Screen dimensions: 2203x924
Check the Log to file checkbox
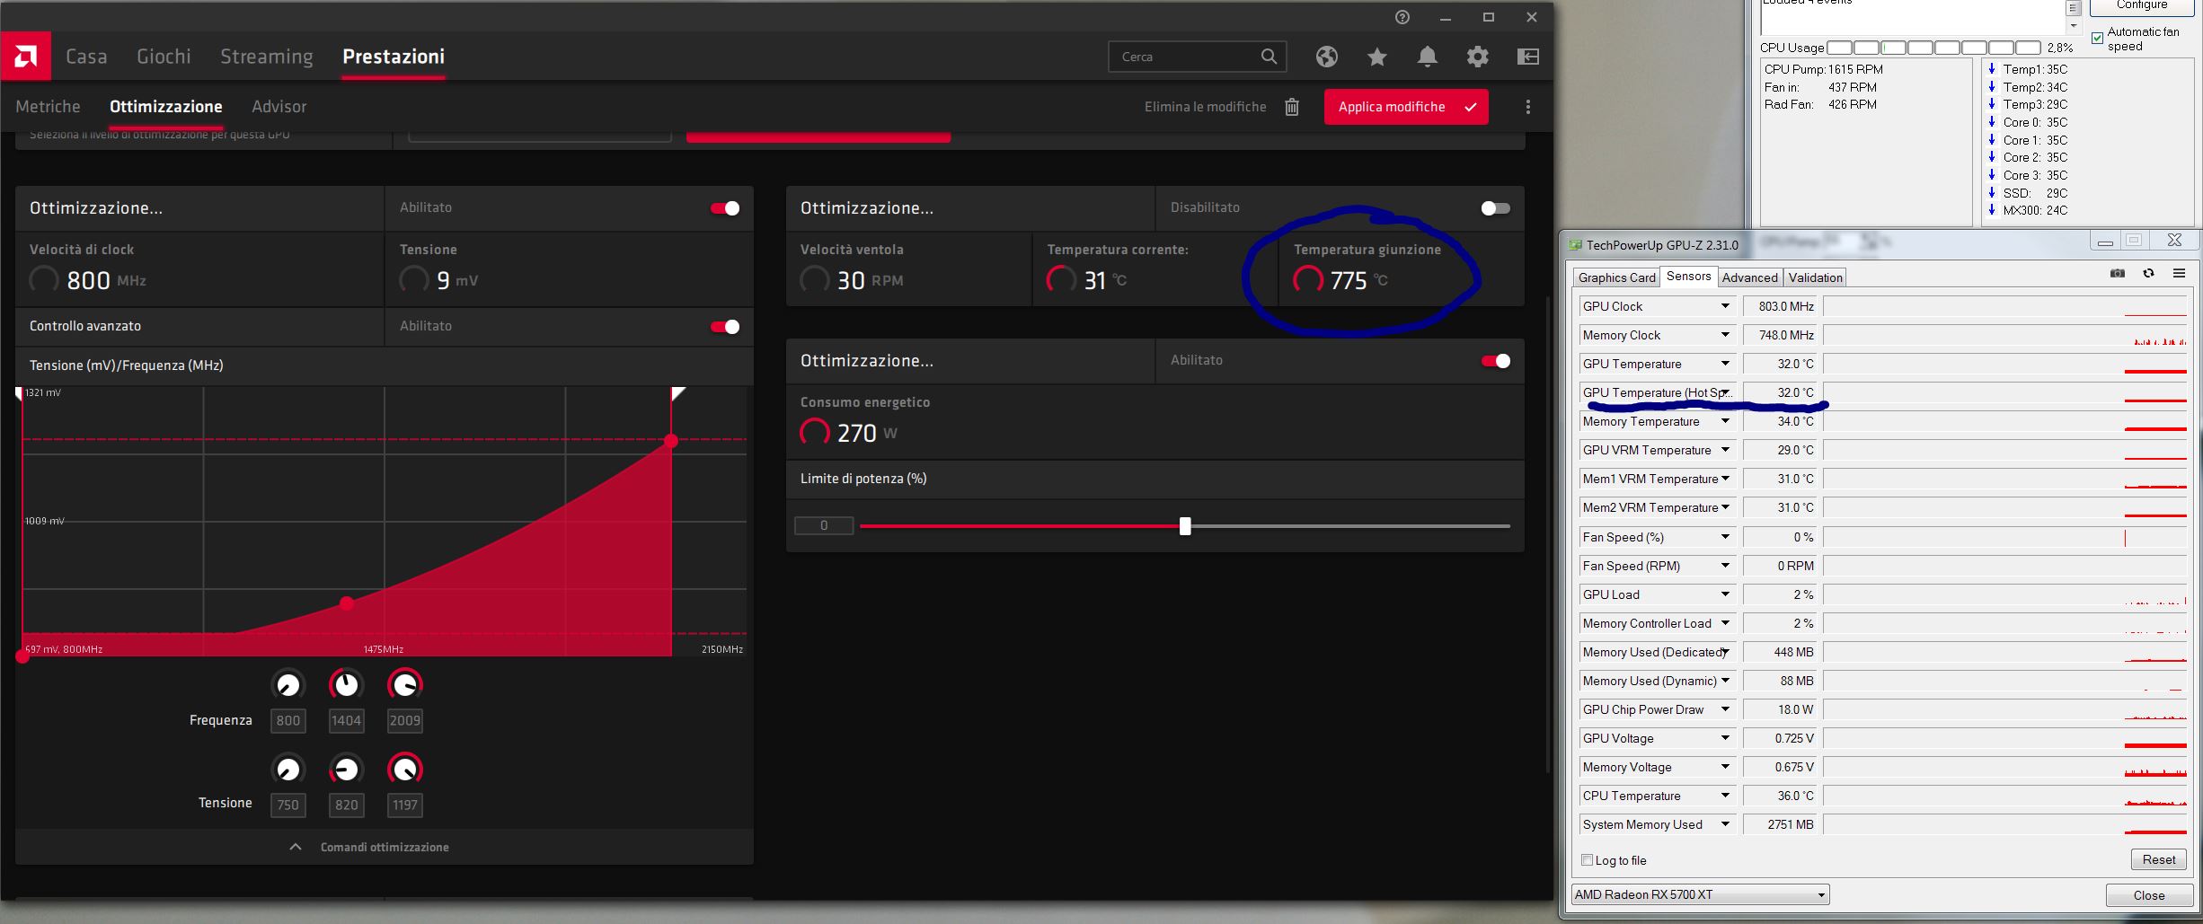point(1587,860)
